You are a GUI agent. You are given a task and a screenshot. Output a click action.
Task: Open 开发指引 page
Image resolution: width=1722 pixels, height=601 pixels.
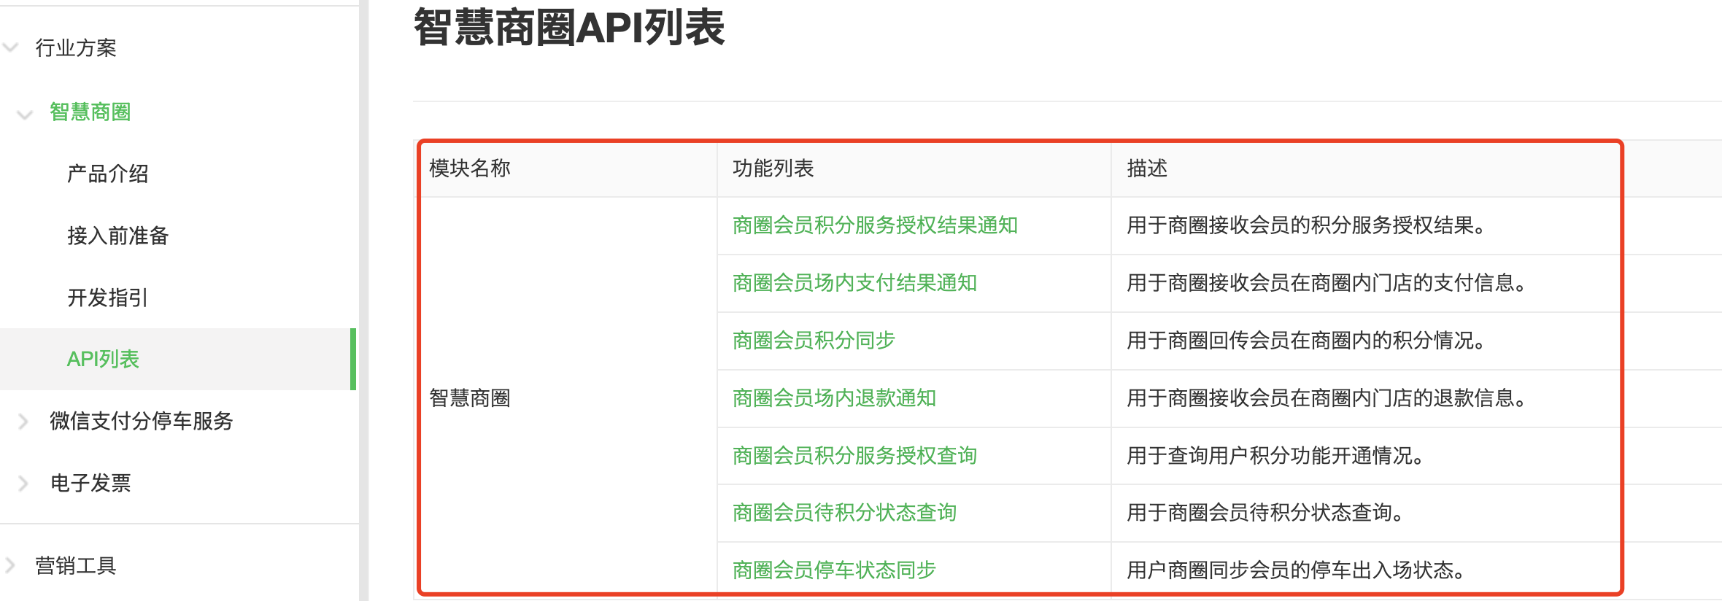pos(108,298)
